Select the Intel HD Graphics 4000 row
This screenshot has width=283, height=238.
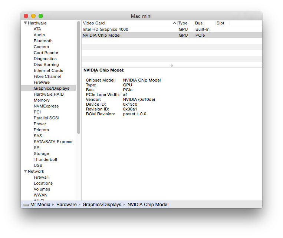coord(172,29)
